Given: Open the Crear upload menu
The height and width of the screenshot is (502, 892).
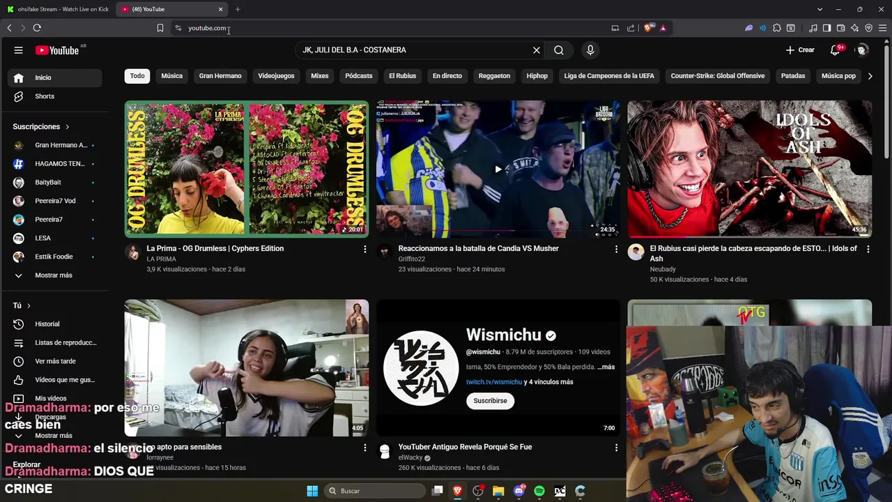Looking at the screenshot, I should 800,50.
